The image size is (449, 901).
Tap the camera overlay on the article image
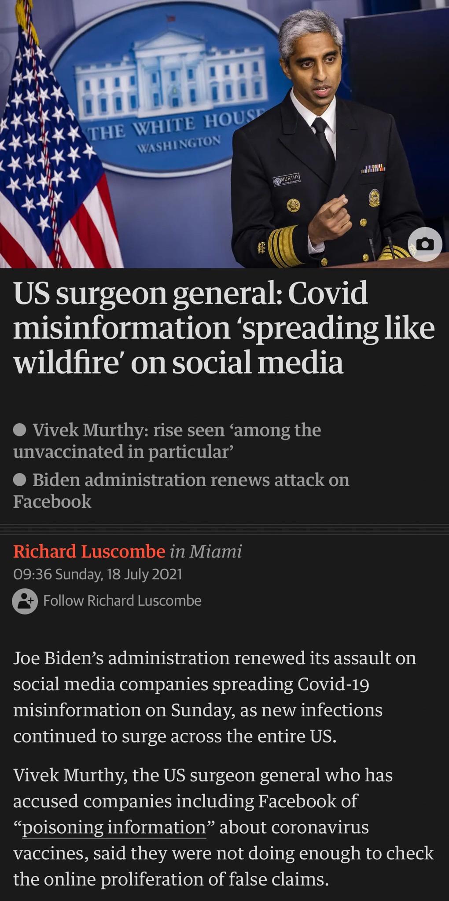tap(425, 245)
